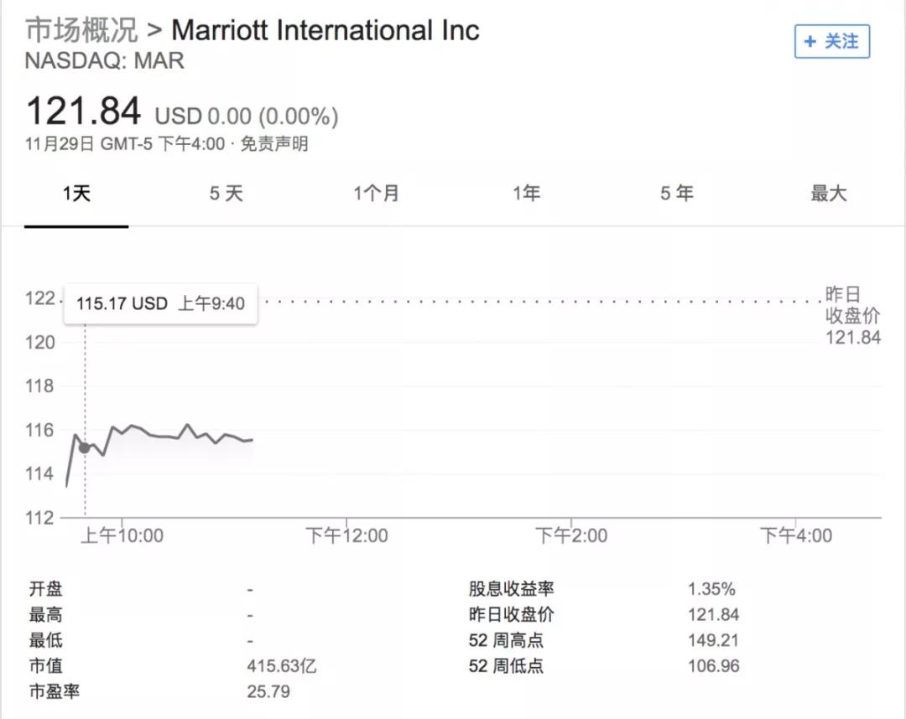Open the 免责声明 disclaimer link
The width and height of the screenshot is (906, 719).
[x=274, y=143]
